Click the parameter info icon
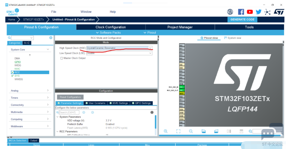Image resolution: width=286 pixels, height=149 pixels. coord(152,112)
